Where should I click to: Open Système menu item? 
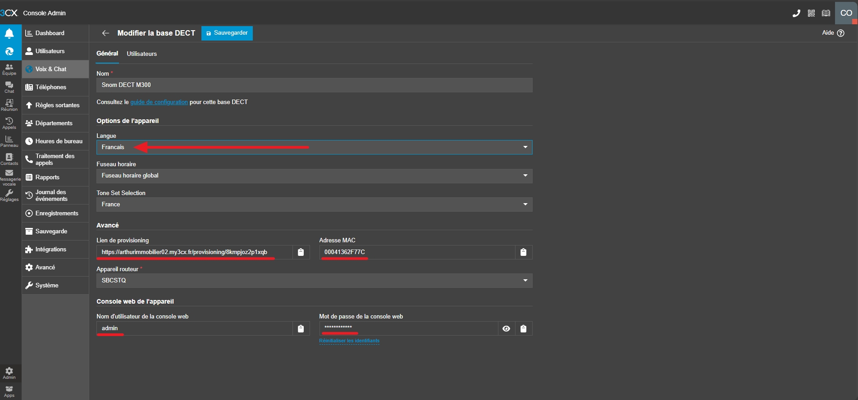pyautogui.click(x=55, y=286)
